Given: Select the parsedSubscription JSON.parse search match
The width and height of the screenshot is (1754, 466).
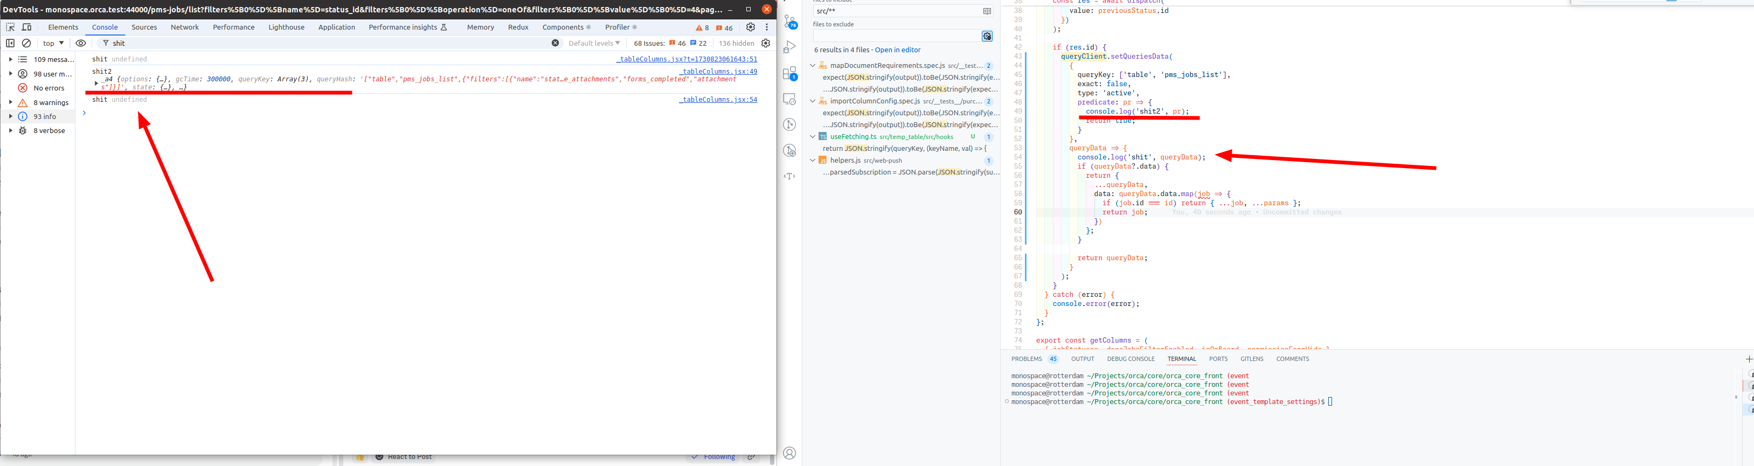Looking at the screenshot, I should click(911, 173).
